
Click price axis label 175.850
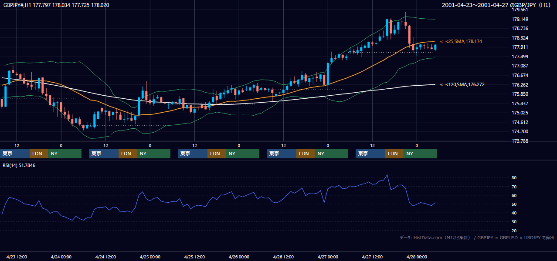click(x=520, y=94)
